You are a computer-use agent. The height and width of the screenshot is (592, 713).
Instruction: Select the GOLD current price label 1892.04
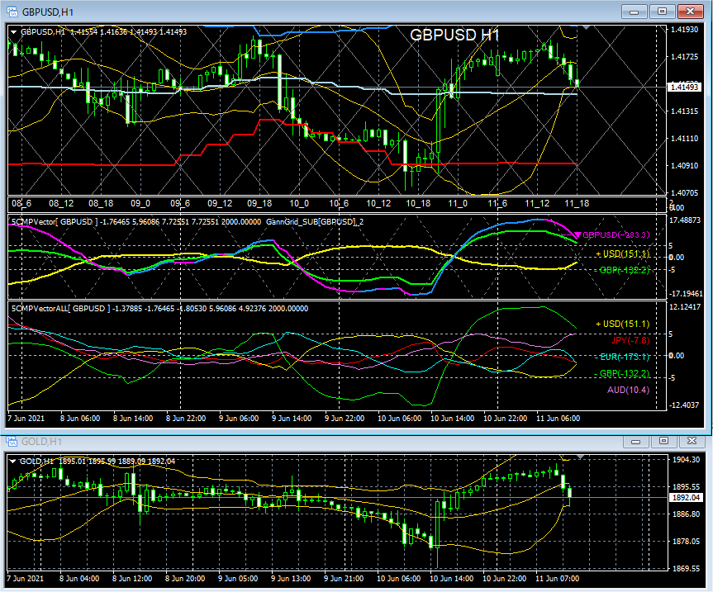[x=686, y=498]
